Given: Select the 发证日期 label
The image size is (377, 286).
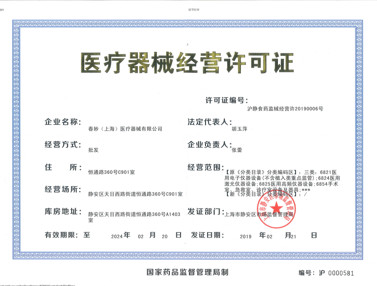Looking at the screenshot, I should 207,235.
